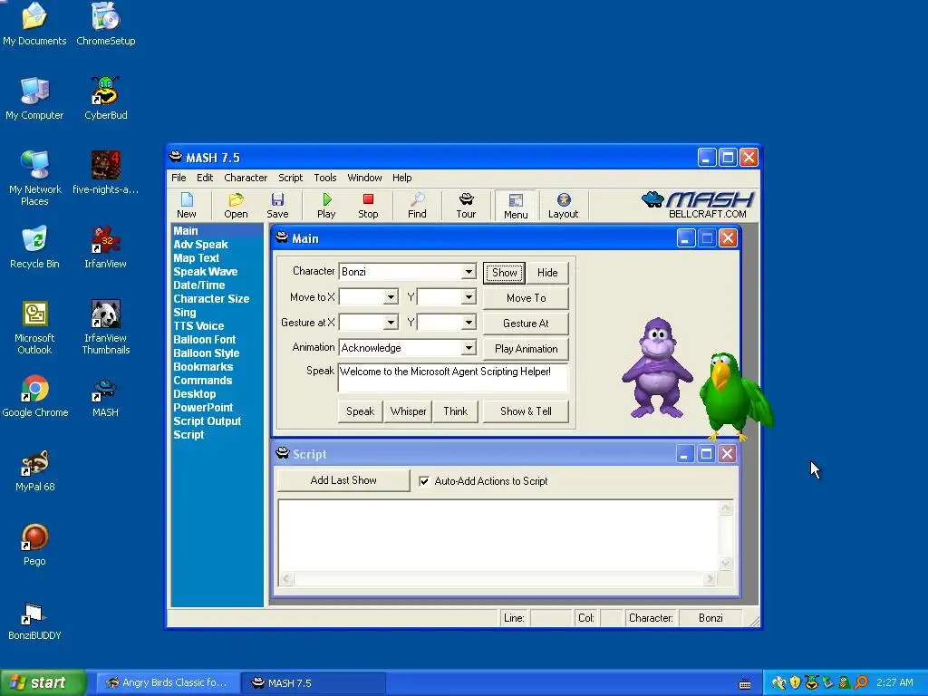Open the Tools menu
The height and width of the screenshot is (696, 928).
(325, 178)
